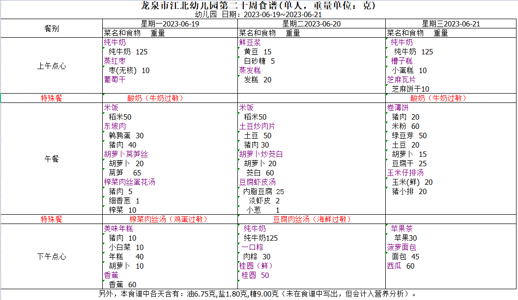Click the 豆腐干 25 ingredient
The image size is (518, 300).
409,164
